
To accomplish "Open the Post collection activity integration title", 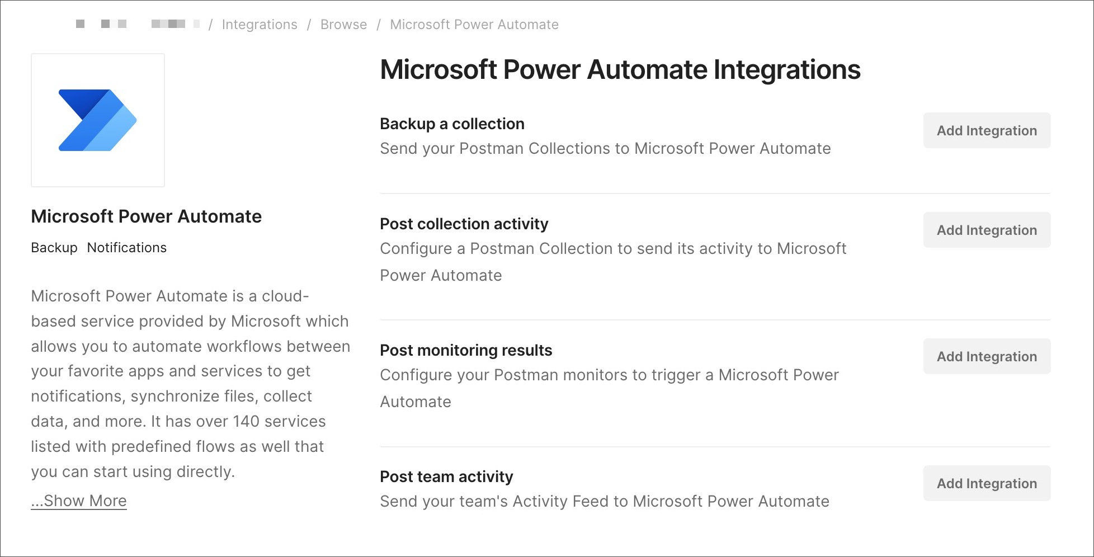I will click(x=464, y=224).
